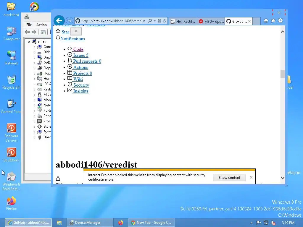Select the Control Panel desktop icon

[x=11, y=106]
